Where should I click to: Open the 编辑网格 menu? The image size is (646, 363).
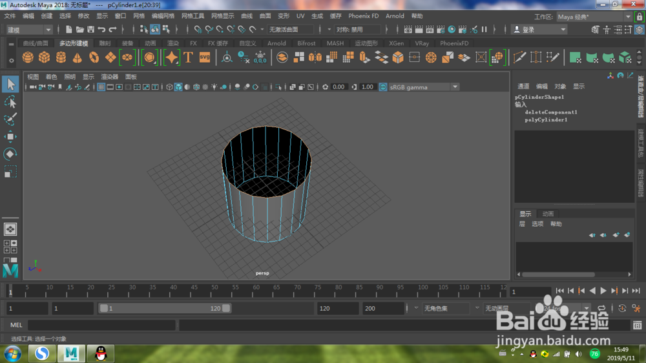[x=163, y=16]
